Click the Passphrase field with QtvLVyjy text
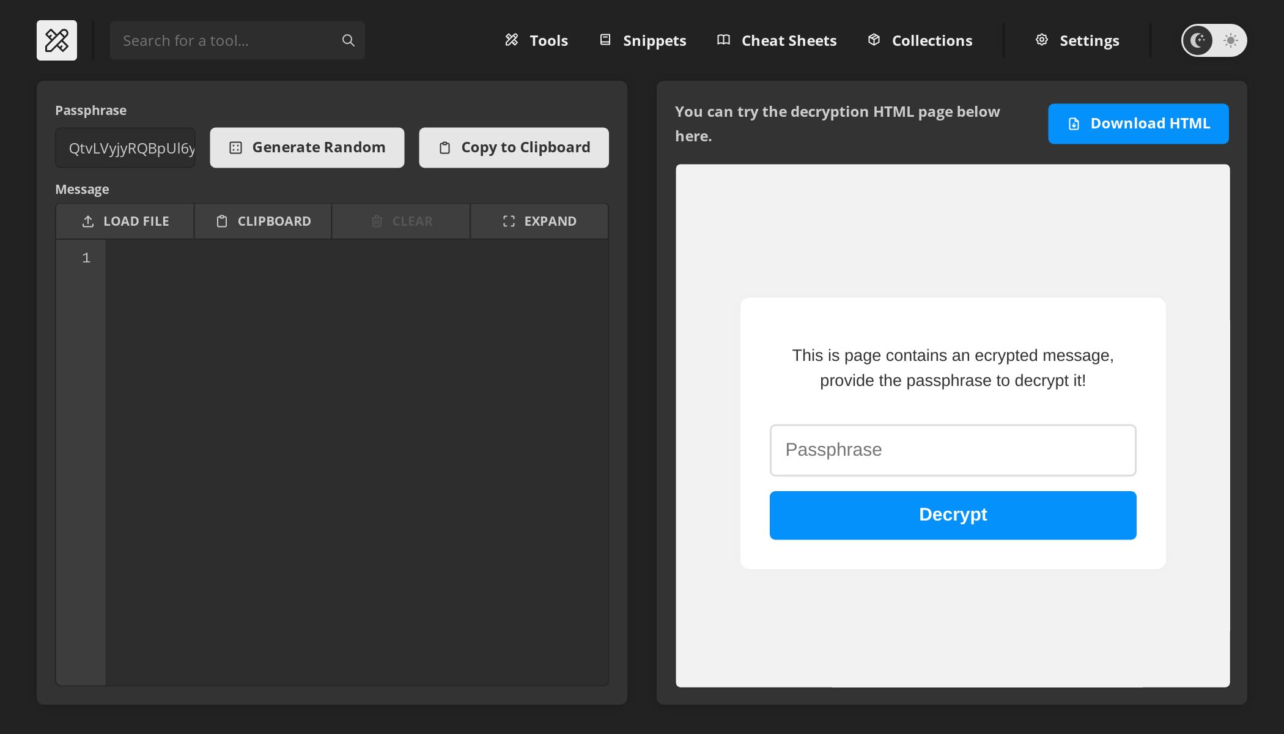 coord(125,147)
